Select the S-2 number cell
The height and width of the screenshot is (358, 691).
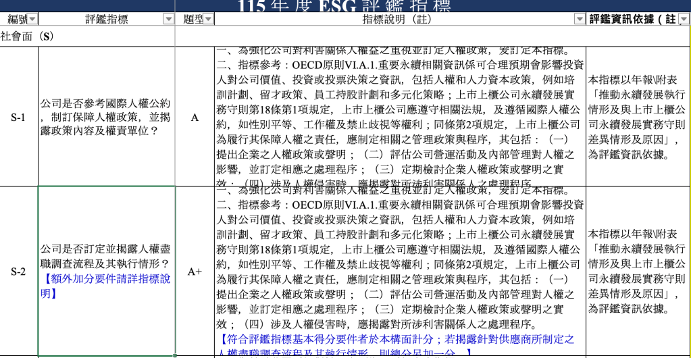19,272
